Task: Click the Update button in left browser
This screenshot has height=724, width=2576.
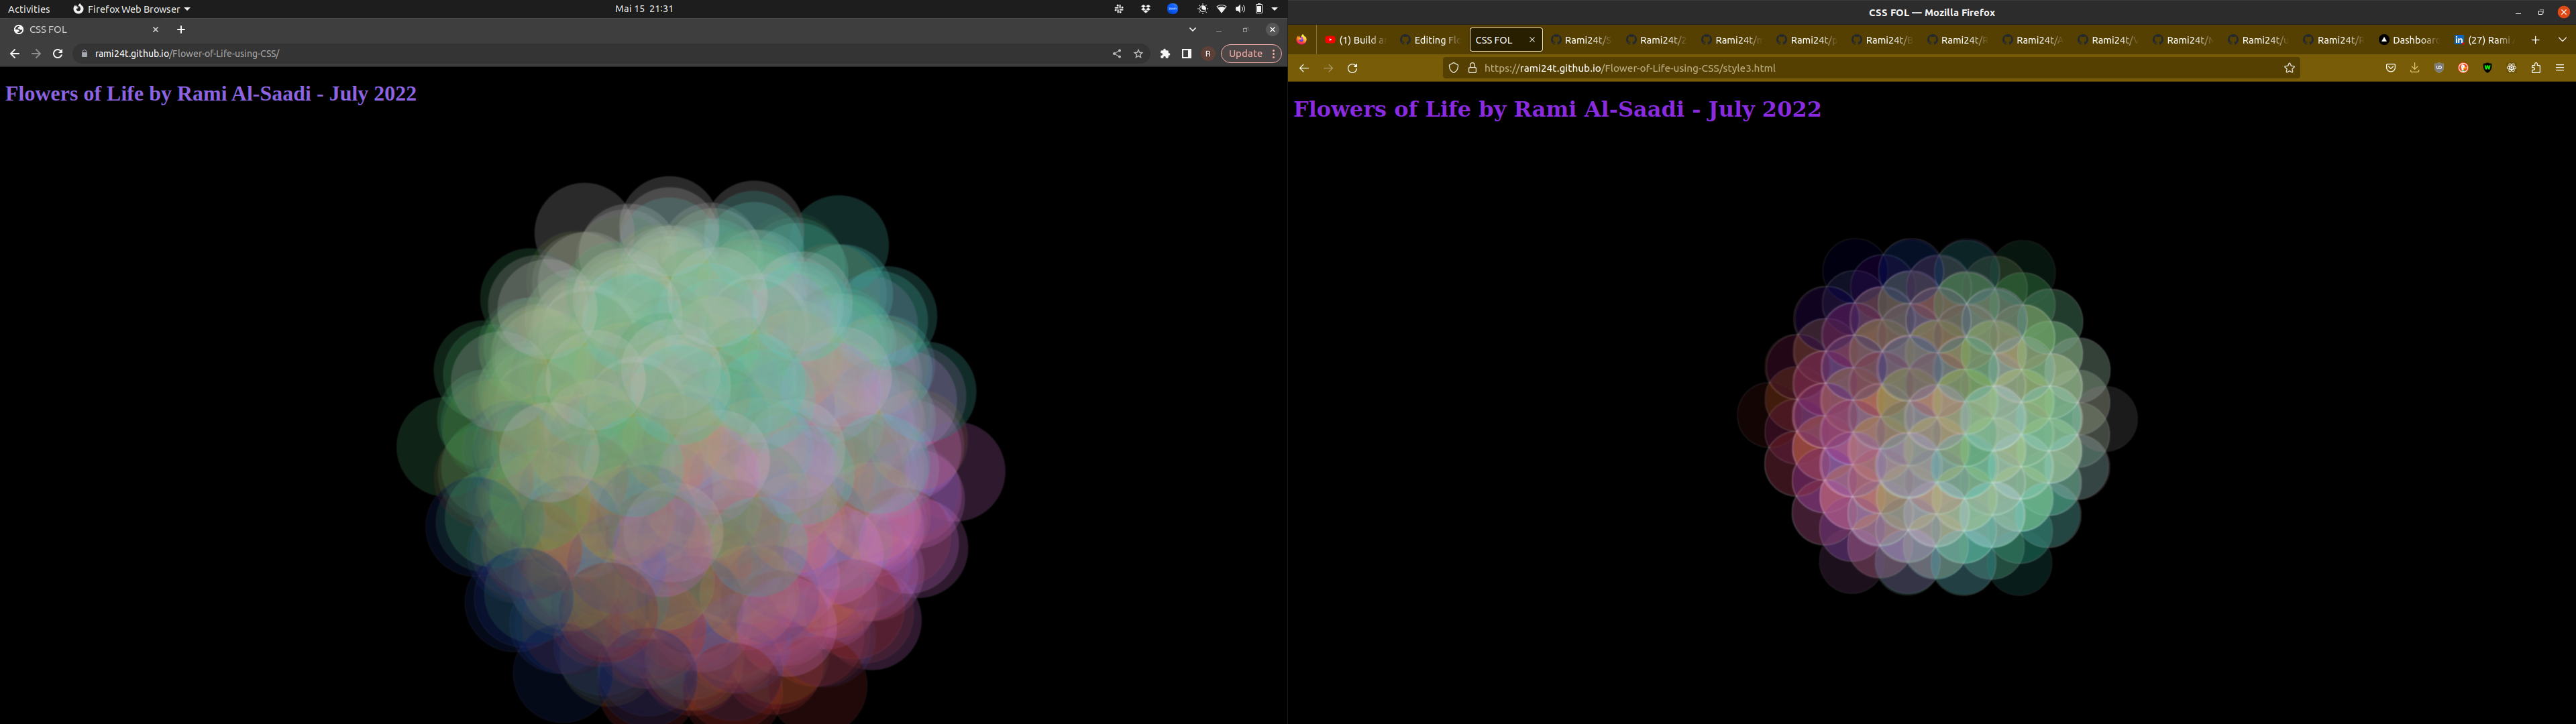Action: pyautogui.click(x=1245, y=54)
